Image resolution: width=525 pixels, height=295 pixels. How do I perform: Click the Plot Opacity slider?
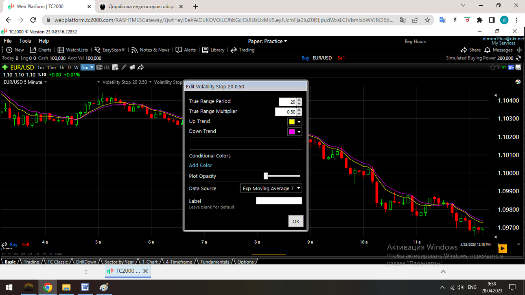pos(282,176)
